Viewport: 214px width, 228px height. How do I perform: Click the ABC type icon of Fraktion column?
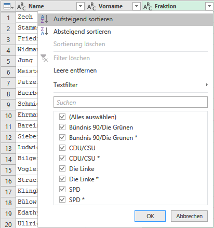[148, 6]
